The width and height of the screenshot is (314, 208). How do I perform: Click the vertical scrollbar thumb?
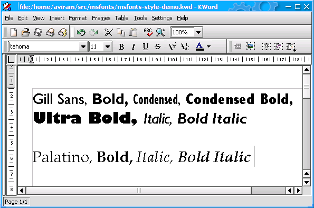(307, 86)
